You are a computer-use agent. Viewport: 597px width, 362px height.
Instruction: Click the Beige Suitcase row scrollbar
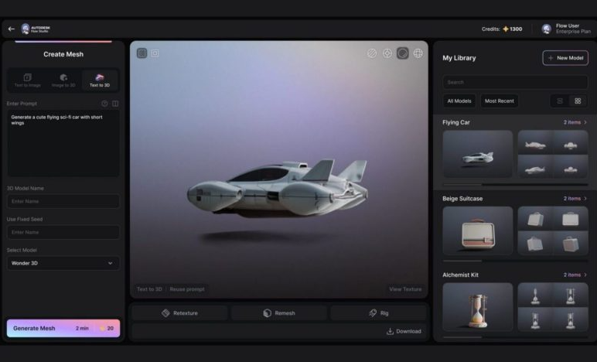(x=515, y=261)
